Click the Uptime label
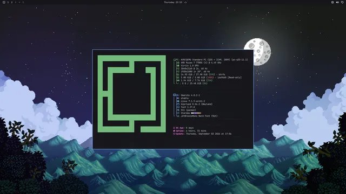Screen dimensions: 346x194 point(180,131)
